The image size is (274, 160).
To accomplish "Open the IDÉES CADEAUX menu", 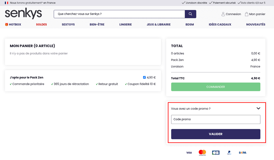I will coord(220,24).
